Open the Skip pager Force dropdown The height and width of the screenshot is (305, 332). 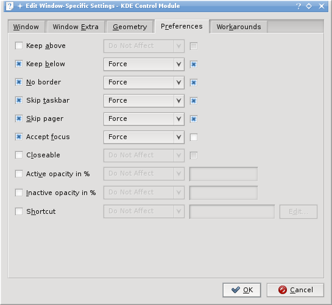(x=144, y=119)
